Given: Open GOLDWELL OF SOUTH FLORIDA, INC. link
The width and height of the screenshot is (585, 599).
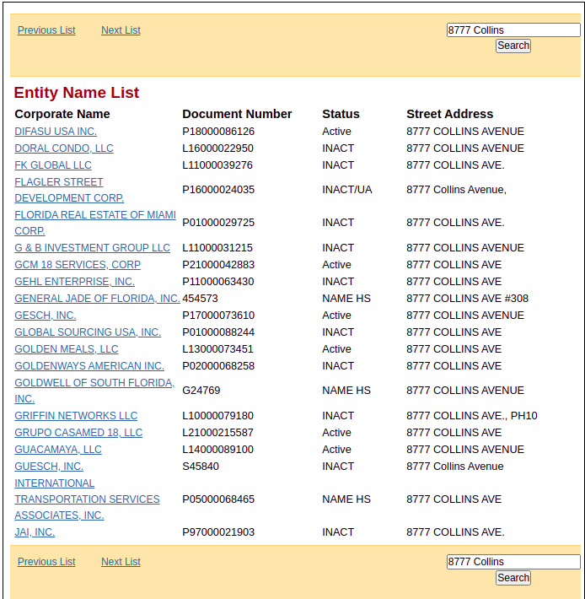Looking at the screenshot, I should coord(94,391).
